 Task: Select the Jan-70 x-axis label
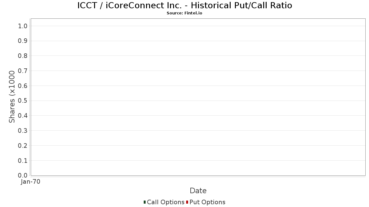[x=30, y=182]
